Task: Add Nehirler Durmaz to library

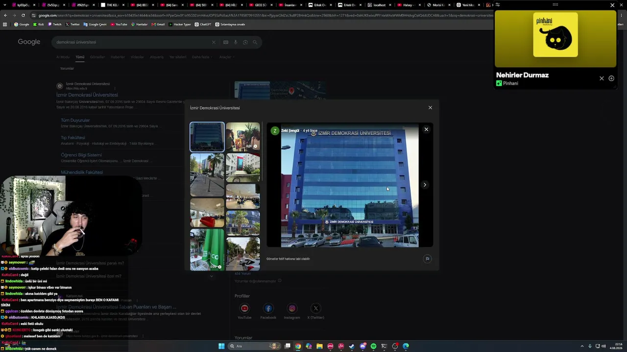Action: [611, 78]
